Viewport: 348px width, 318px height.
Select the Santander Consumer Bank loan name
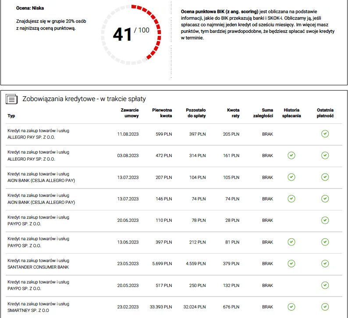(38, 267)
